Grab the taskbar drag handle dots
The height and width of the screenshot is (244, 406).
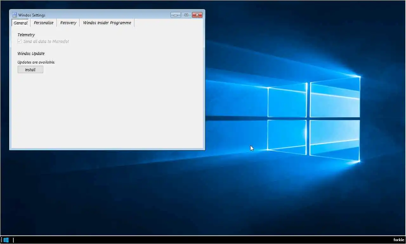point(1,240)
